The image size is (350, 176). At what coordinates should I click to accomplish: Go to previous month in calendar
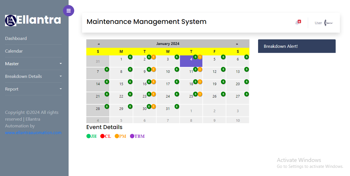click(x=99, y=44)
